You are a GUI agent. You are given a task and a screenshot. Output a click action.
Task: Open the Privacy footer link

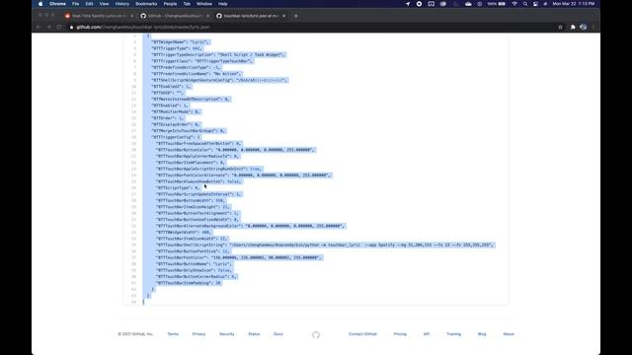(198, 334)
